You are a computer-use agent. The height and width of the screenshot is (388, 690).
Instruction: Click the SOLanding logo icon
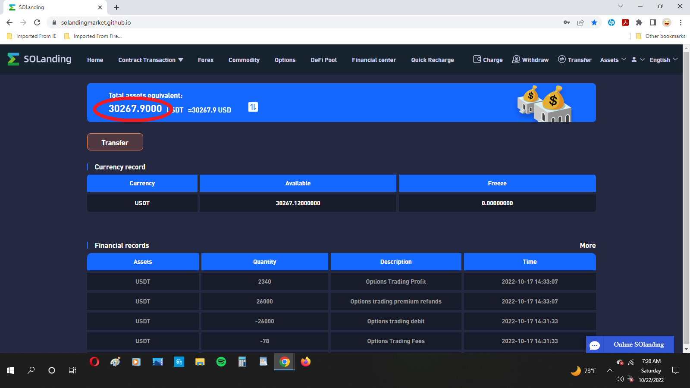(x=13, y=59)
